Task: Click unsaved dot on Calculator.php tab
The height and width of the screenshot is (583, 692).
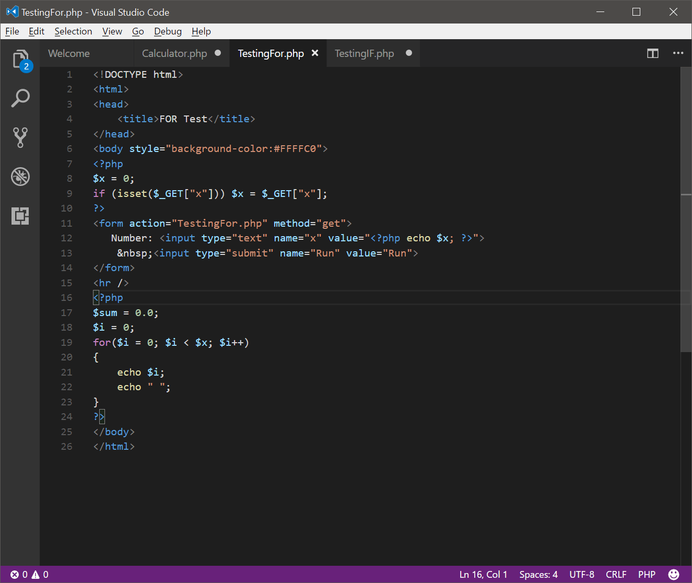Action: pyautogui.click(x=218, y=53)
